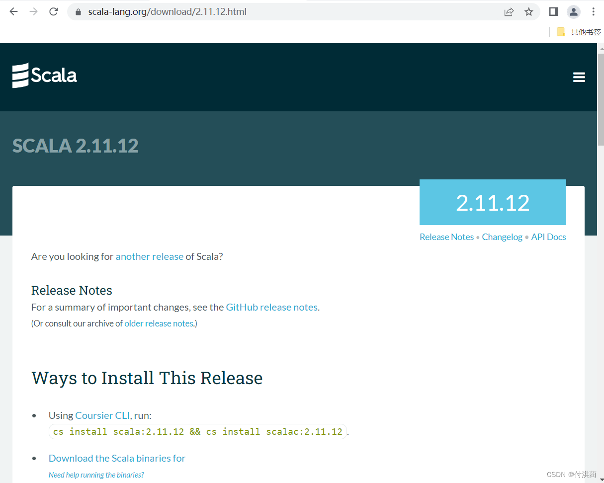
Task: Open the Coursier CLI link
Action: click(102, 415)
